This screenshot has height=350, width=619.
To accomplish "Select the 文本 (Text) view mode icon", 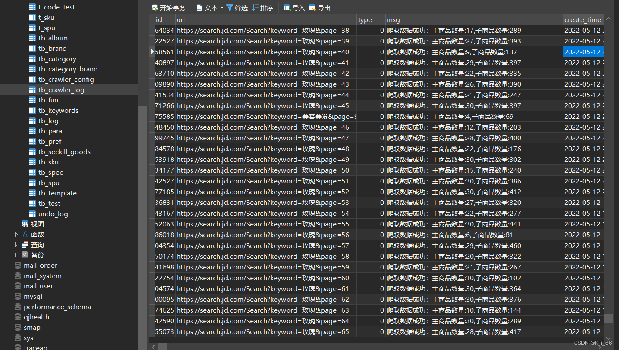I will tap(199, 7).
